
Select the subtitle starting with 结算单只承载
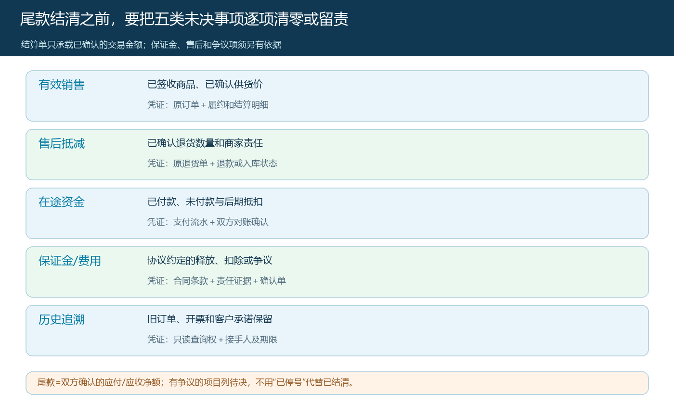coord(151,45)
